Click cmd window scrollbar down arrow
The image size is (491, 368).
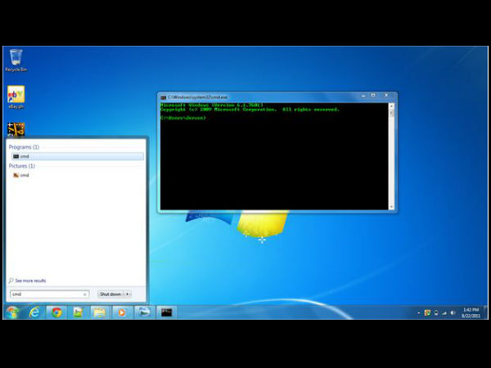pyautogui.click(x=391, y=207)
